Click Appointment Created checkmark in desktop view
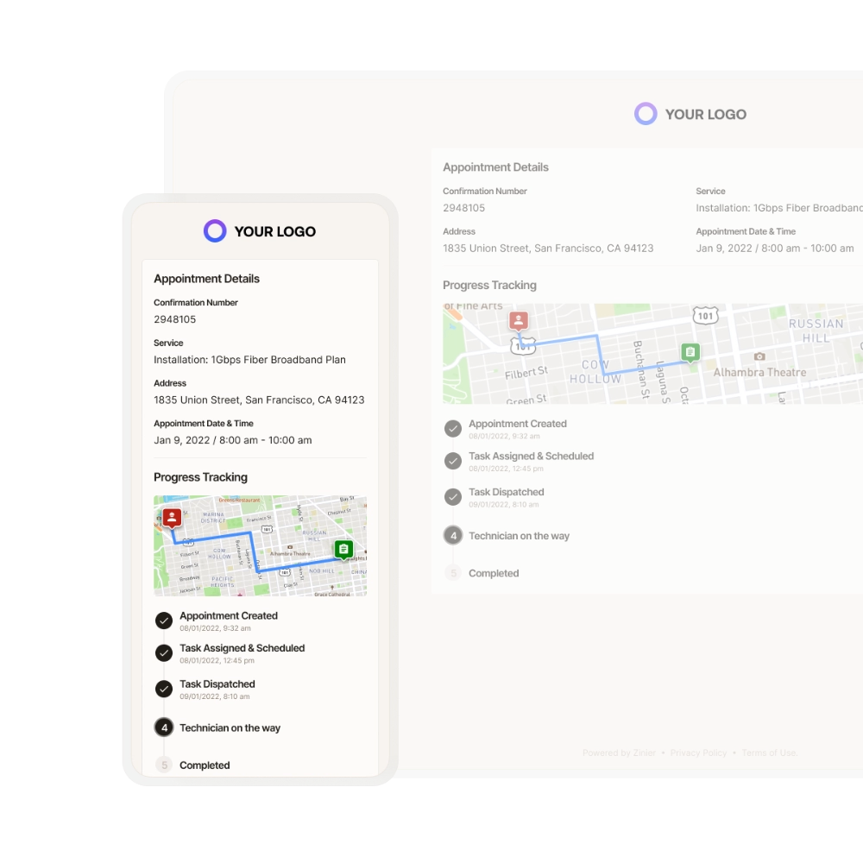 (x=453, y=428)
